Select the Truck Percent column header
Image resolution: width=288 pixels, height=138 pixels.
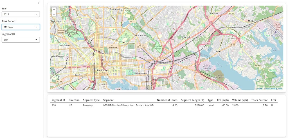[259, 100]
